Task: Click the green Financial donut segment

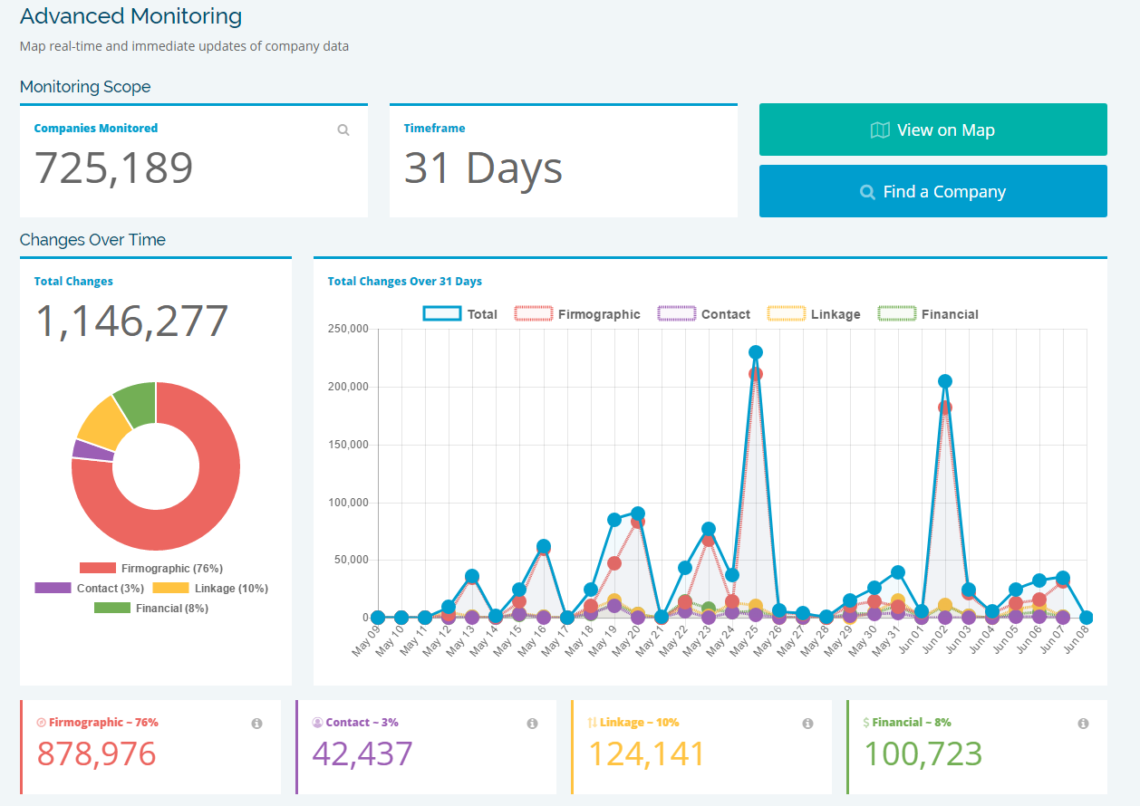Action: click(139, 403)
